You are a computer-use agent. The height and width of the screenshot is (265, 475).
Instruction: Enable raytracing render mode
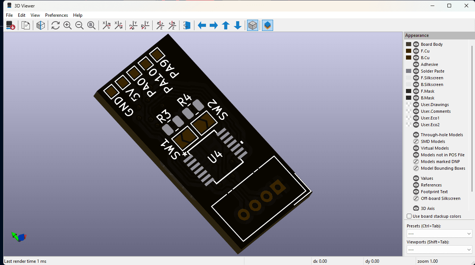click(x=41, y=25)
